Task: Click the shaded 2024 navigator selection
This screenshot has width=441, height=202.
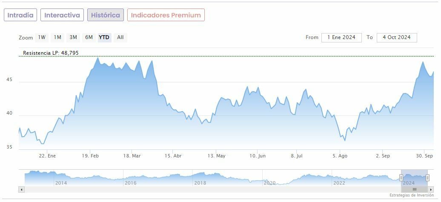Action: [x=414, y=179]
